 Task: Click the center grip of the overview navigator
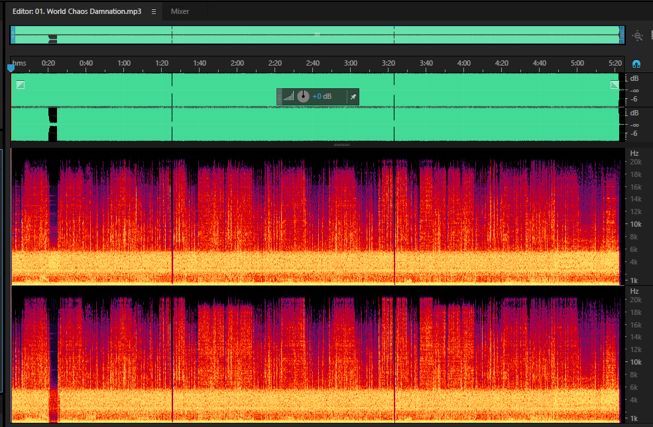[318, 34]
